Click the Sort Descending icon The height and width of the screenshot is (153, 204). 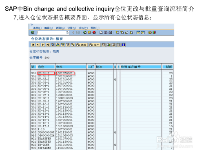coord(63,45)
